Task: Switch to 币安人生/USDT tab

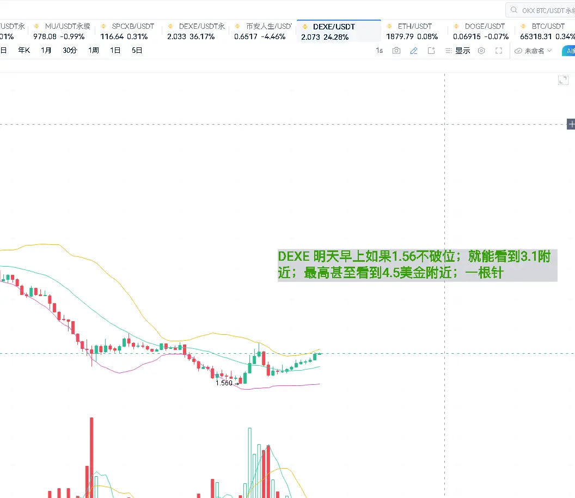Action: coord(262,31)
